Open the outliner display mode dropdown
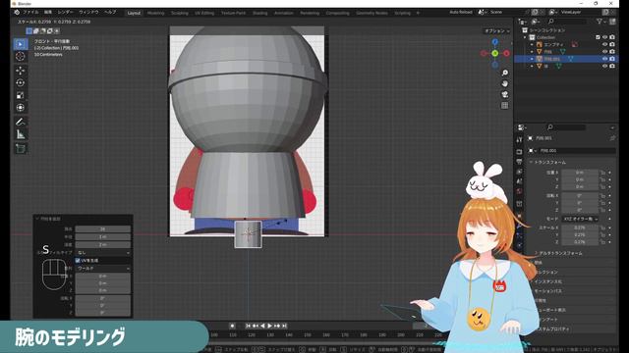This screenshot has width=629, height=353. click(x=523, y=22)
